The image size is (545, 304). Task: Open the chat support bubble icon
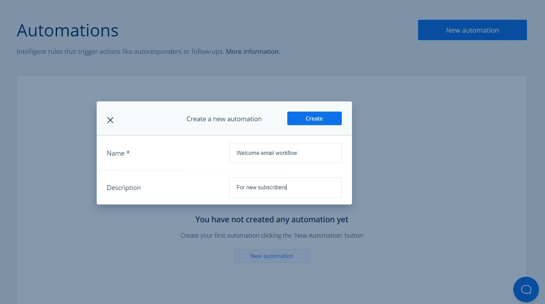(526, 289)
